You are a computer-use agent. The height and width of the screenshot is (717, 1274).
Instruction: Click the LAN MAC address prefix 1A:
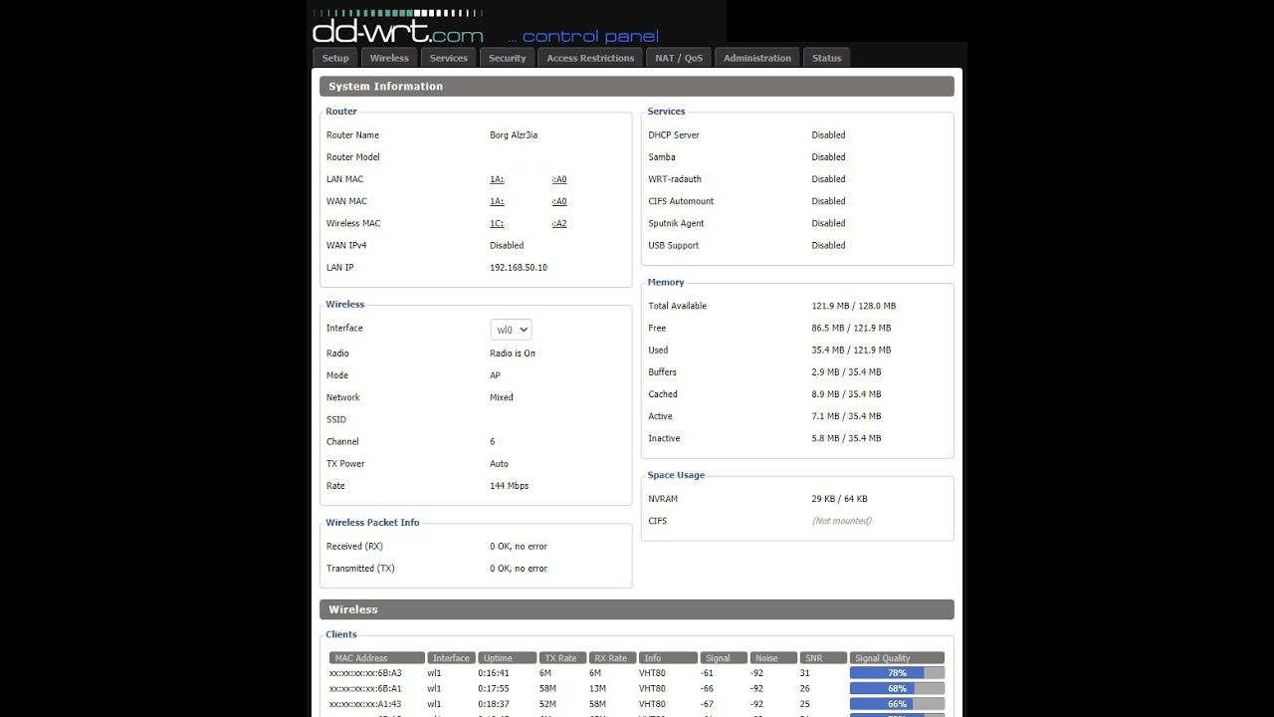pos(497,179)
